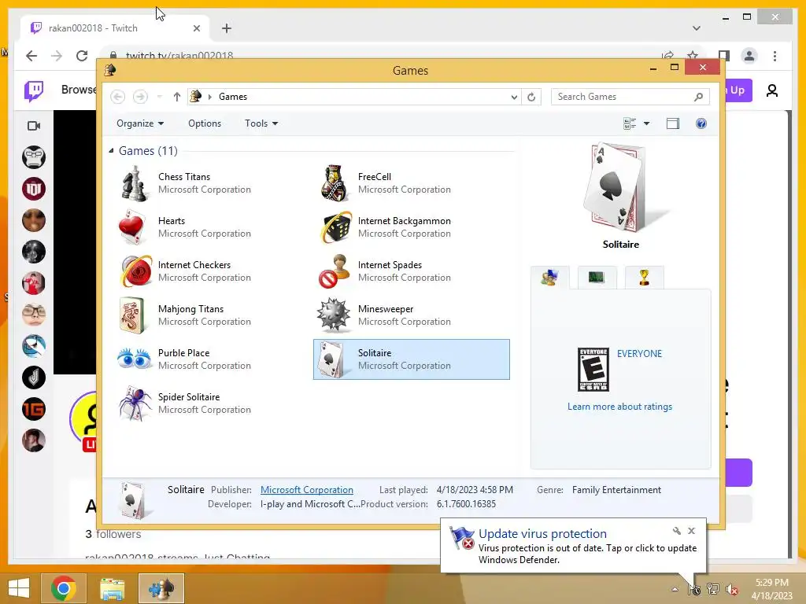Open Chrome three-dot menu
806x604 pixels.
pos(775,56)
